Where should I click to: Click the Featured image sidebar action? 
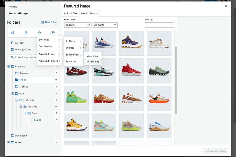(18, 14)
